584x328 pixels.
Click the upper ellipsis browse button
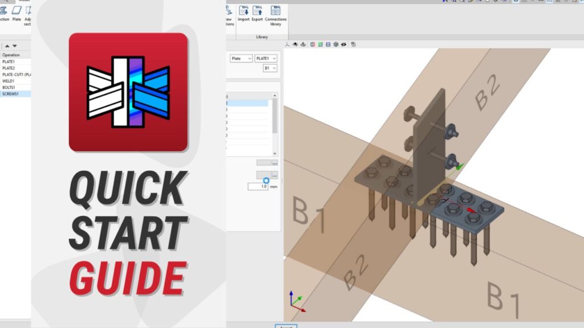coord(274,163)
